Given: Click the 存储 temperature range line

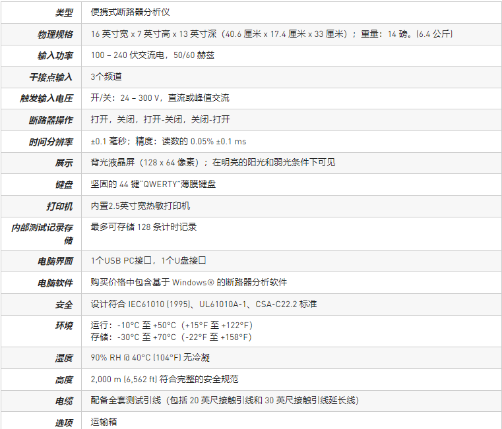Looking at the screenshot, I should 171,337.
